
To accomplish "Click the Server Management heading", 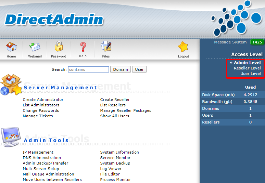I will coord(60,88).
